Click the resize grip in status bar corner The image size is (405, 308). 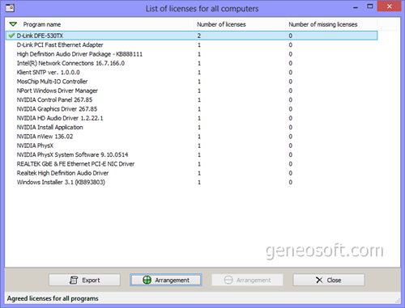398,300
